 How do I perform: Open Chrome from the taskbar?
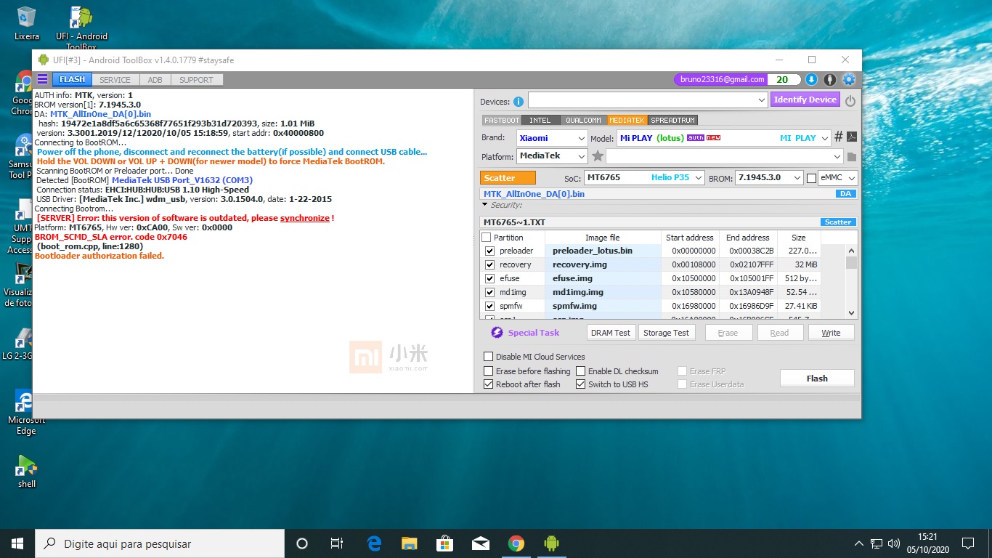click(516, 543)
